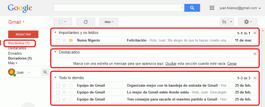This screenshot has width=265, height=107.
Task: Open the settings gear menu
Action: point(247,22)
